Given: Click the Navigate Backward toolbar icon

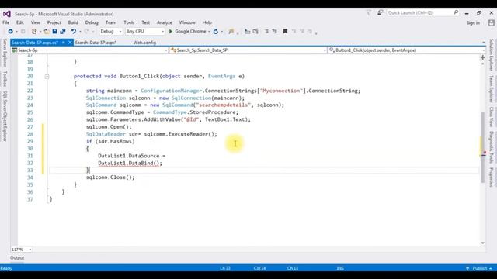Looking at the screenshot, I should coord(10,31).
